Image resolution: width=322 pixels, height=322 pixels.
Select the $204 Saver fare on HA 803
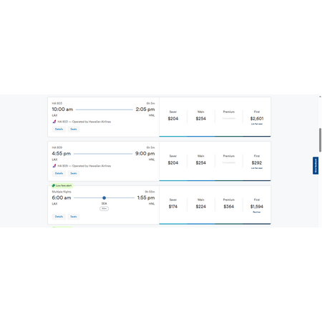point(173,117)
